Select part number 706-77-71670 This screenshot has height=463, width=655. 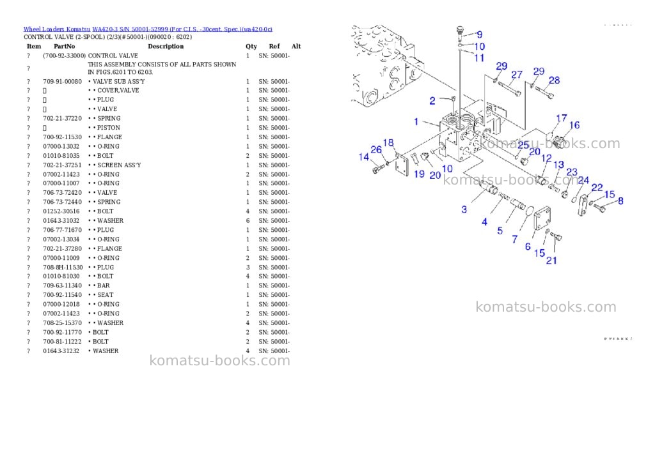tap(62, 230)
